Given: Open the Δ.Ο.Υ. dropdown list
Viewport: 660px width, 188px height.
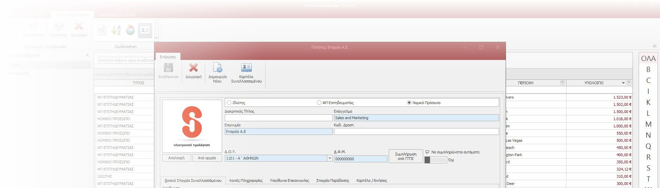Looking at the screenshot, I should tap(329, 158).
